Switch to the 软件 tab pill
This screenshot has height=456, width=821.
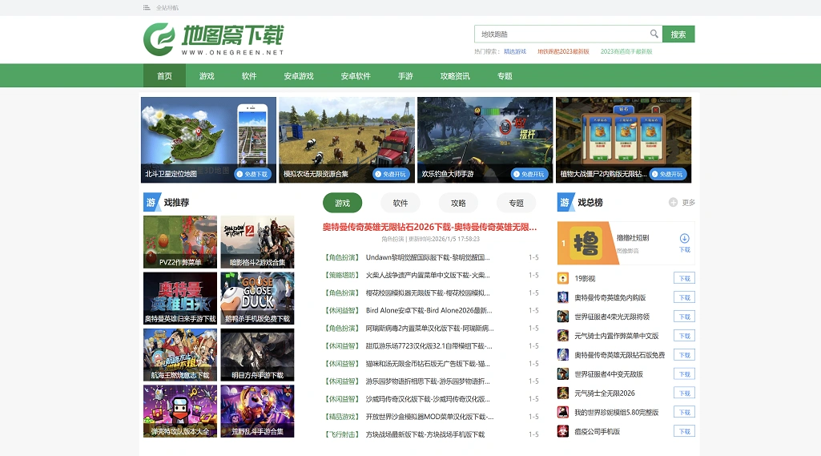400,203
